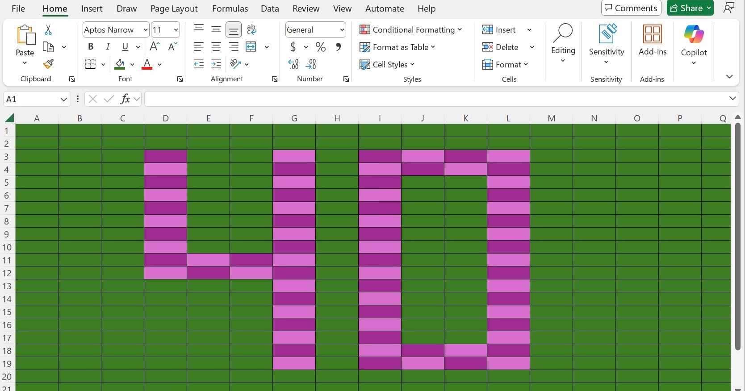745x391 pixels.
Task: Click Select All triangle corner
Action: tap(9, 118)
